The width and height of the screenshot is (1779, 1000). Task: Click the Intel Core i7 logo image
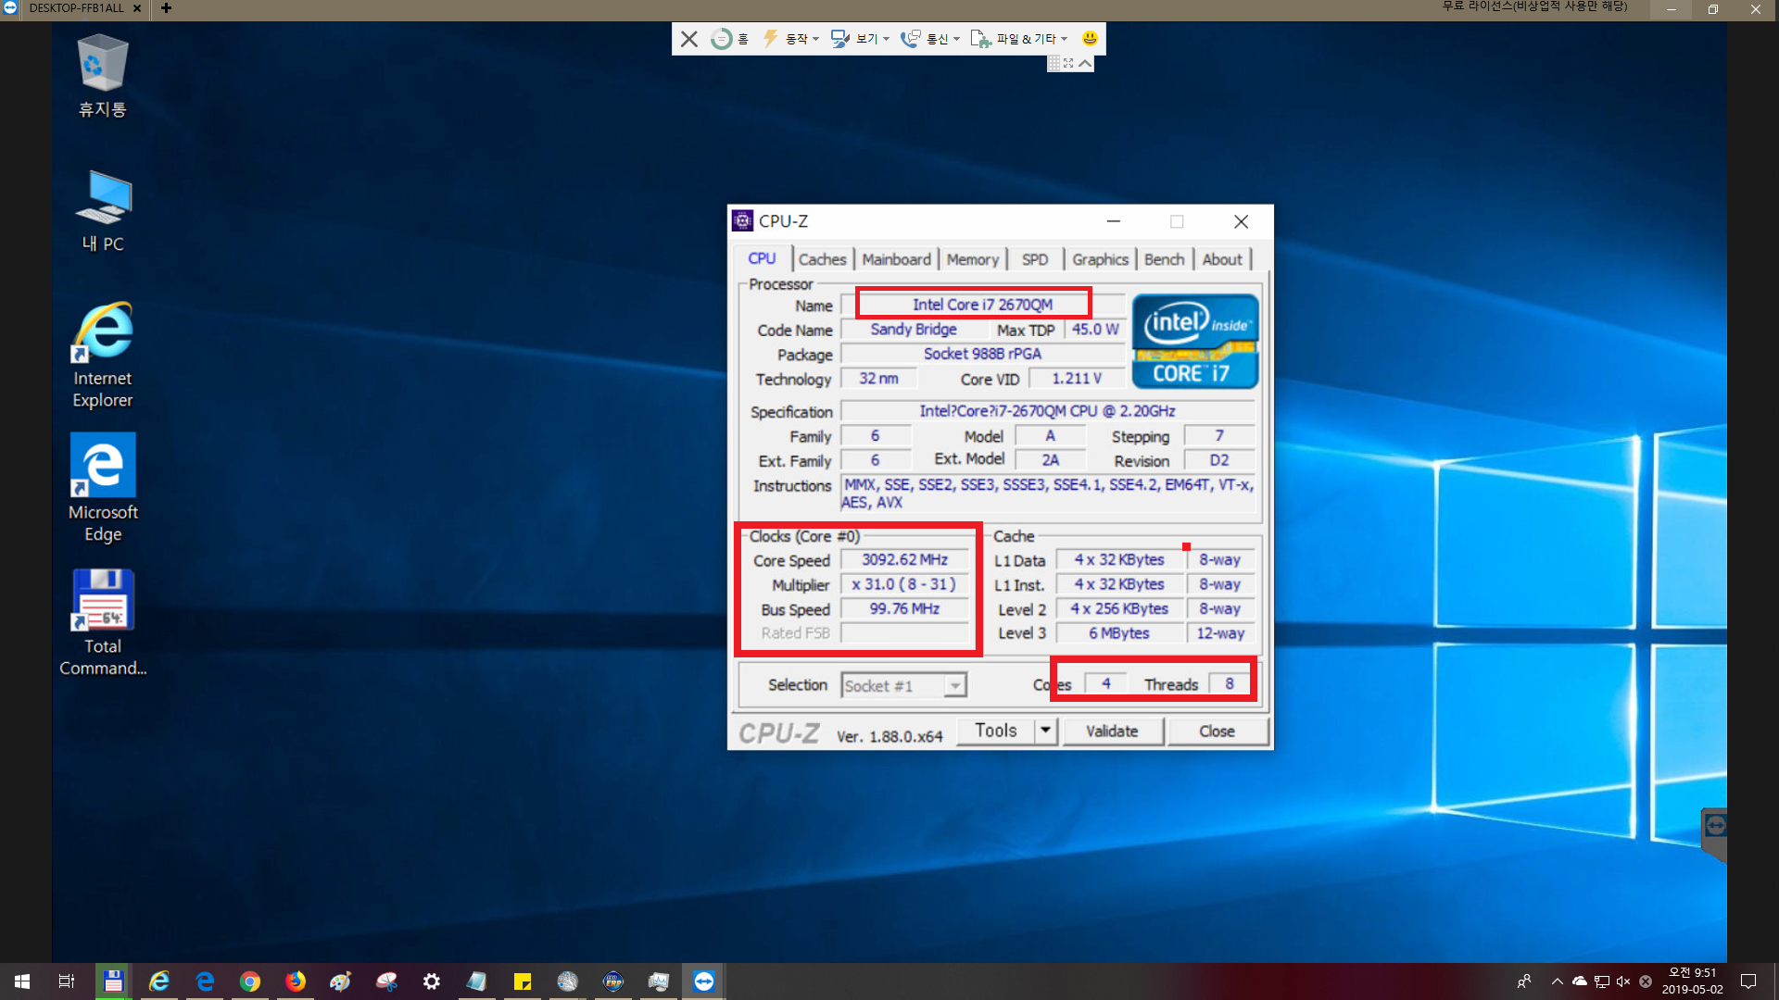pos(1194,342)
